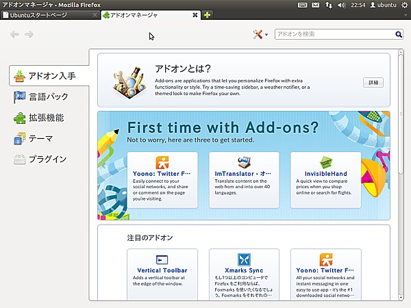Click the vertical scrollbar thumb
411x308 pixels.
[x=401, y=114]
